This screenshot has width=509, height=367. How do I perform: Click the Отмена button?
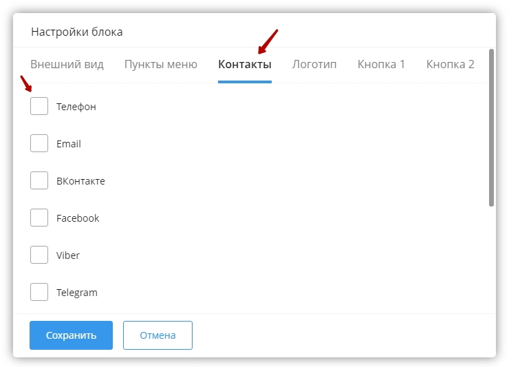pyautogui.click(x=158, y=335)
